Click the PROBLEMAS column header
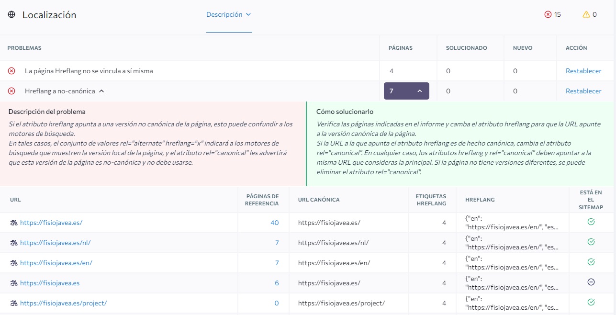The height and width of the screenshot is (315, 616). (24, 48)
